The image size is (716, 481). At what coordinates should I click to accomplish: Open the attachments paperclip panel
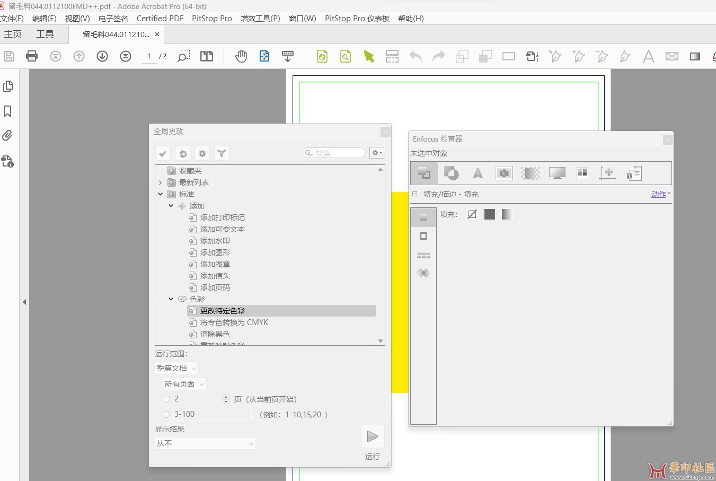7,136
